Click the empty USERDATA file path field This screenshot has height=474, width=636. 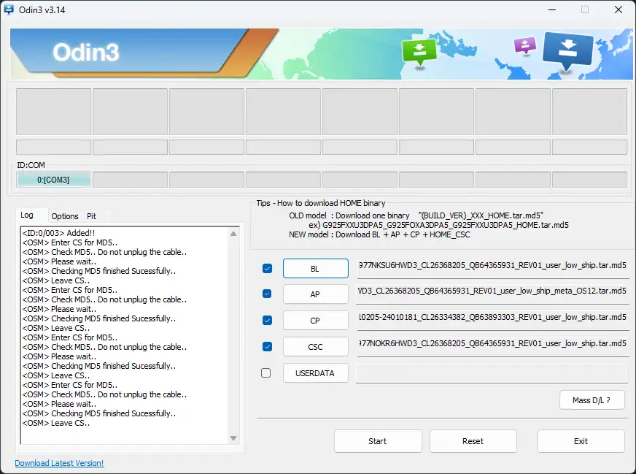[x=491, y=373]
